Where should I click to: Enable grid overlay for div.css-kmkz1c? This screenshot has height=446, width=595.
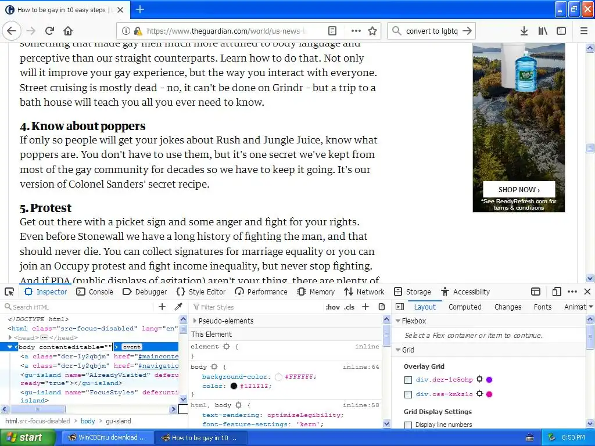click(x=408, y=394)
